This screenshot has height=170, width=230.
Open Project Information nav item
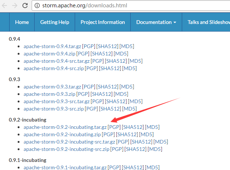[103, 22]
